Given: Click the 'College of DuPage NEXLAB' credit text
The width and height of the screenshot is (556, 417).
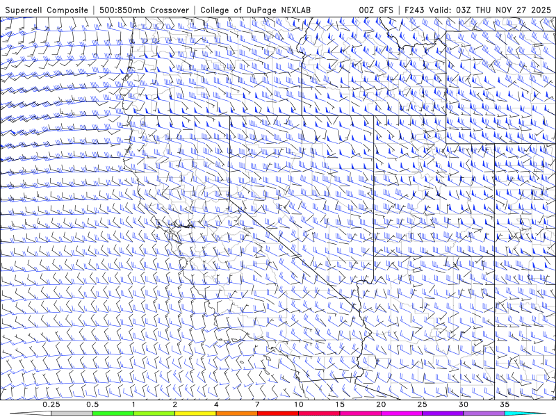Looking at the screenshot, I should tap(255, 10).
